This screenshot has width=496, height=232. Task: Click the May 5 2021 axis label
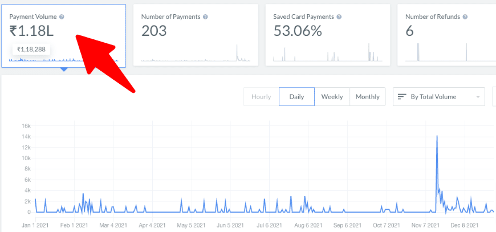(191, 225)
